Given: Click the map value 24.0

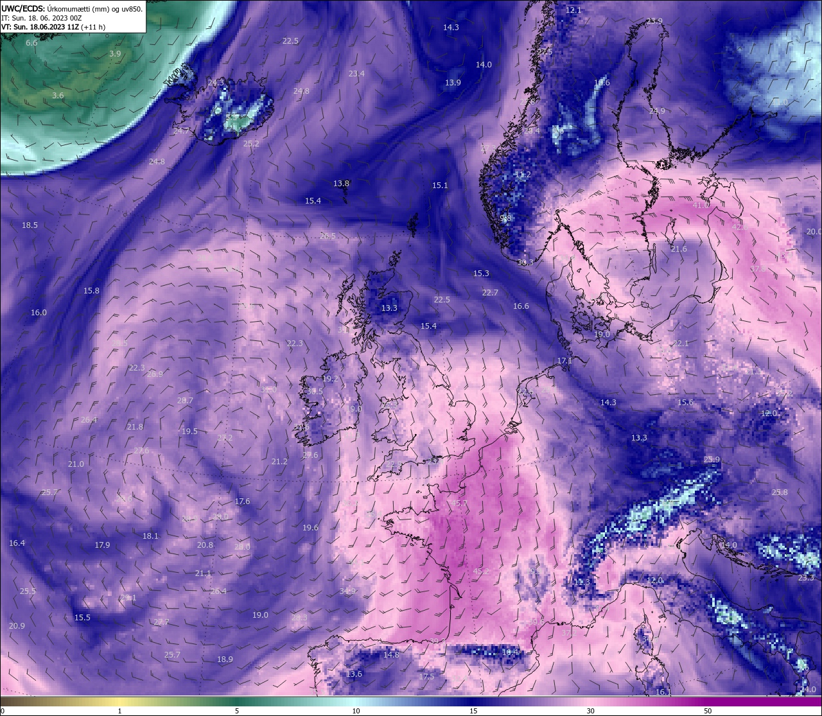Looking at the screenshot, I should pos(808,690).
